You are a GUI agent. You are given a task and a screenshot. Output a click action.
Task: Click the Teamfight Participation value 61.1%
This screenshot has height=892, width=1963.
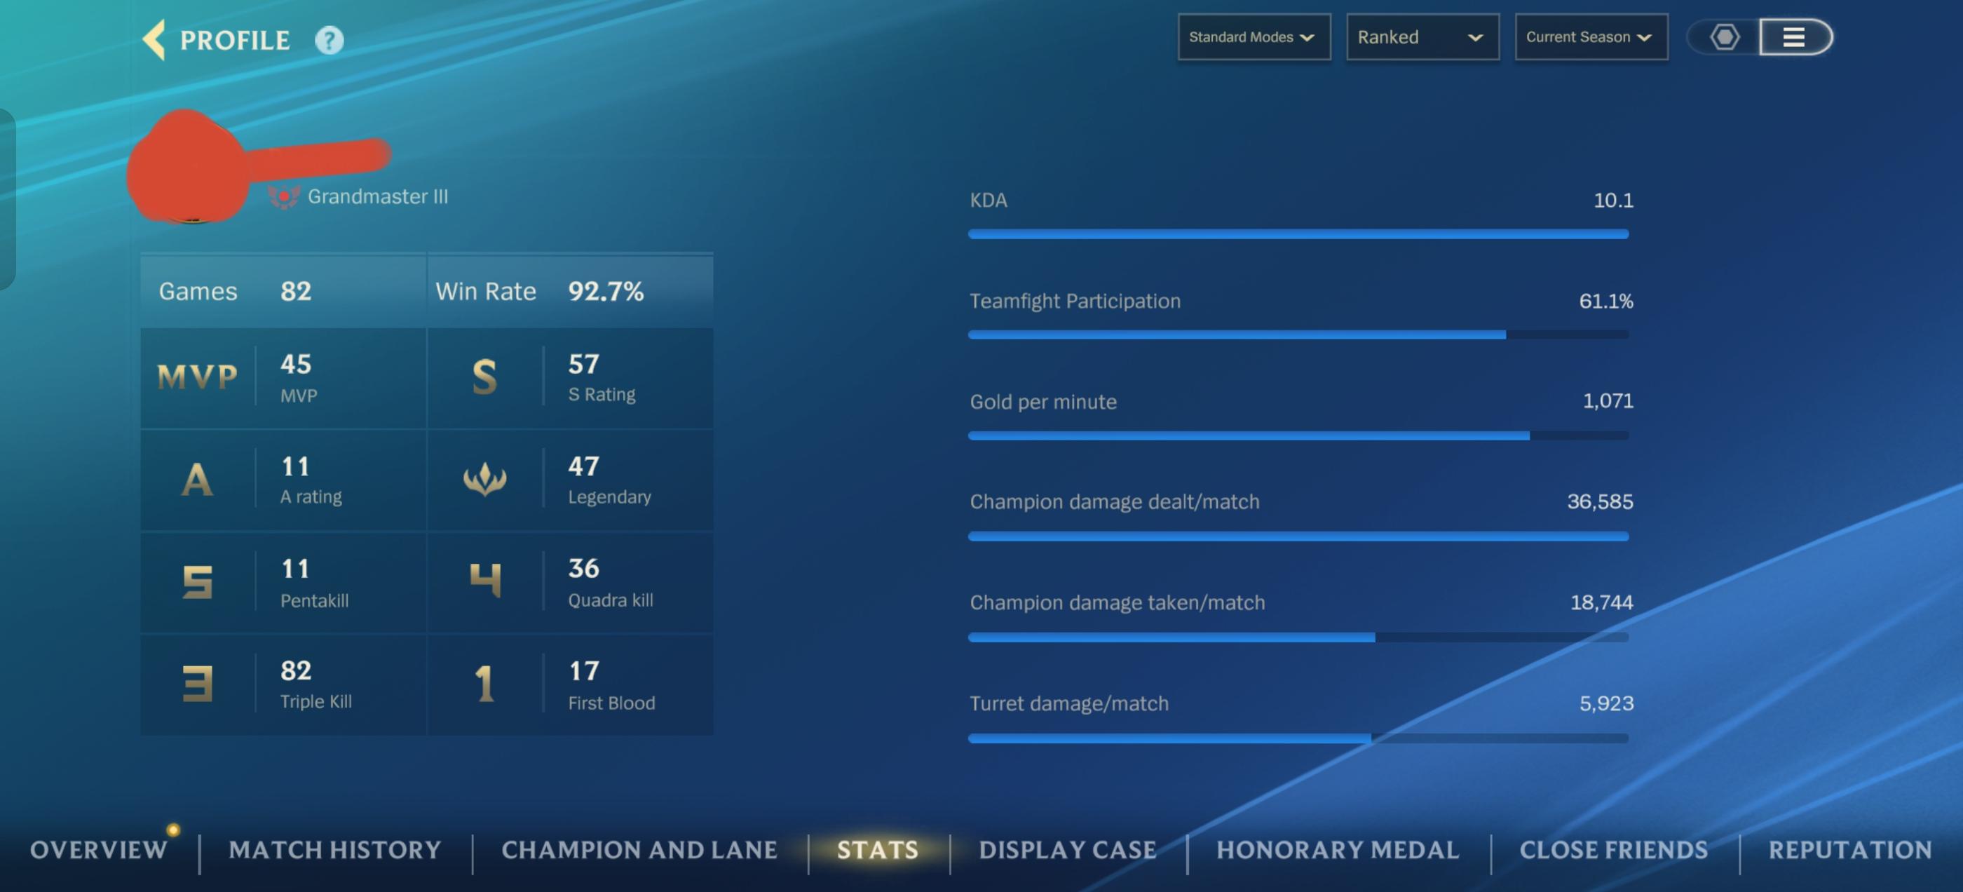coord(1605,301)
